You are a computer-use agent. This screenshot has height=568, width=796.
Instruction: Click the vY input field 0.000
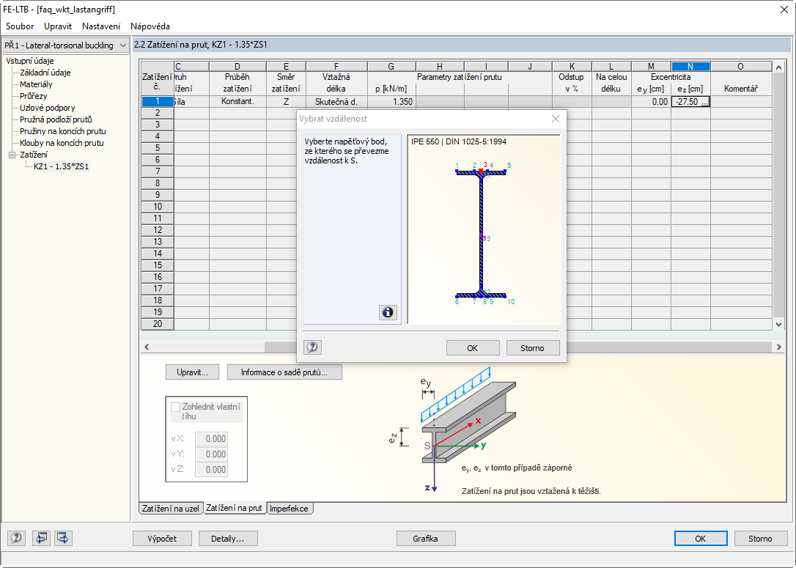point(211,454)
